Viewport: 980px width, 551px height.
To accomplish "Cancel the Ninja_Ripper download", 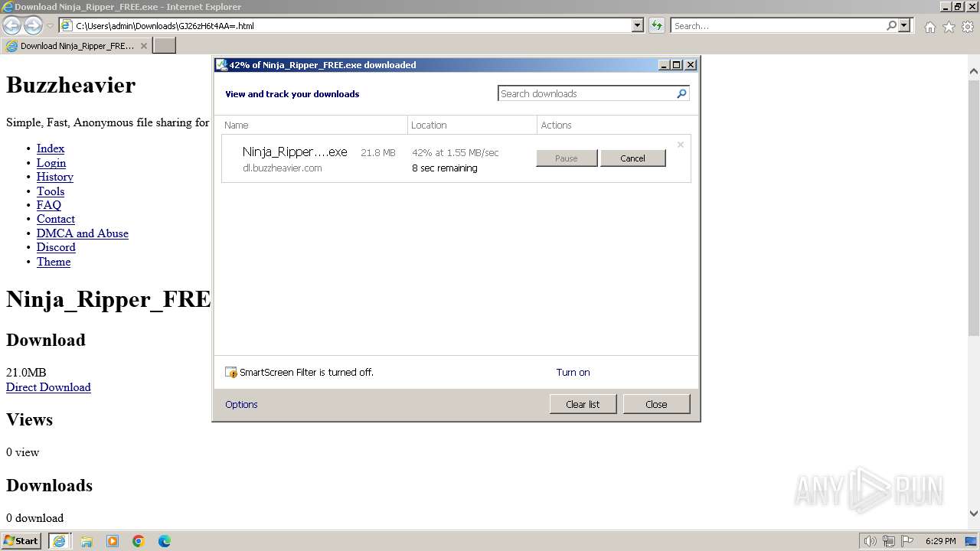I will (632, 158).
